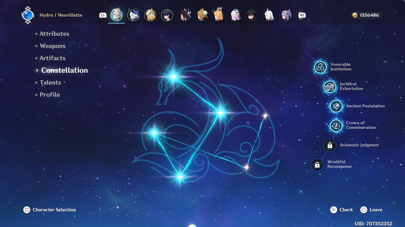Click the Hydro element emblem
This screenshot has width=405, height=227.
tap(27, 15)
